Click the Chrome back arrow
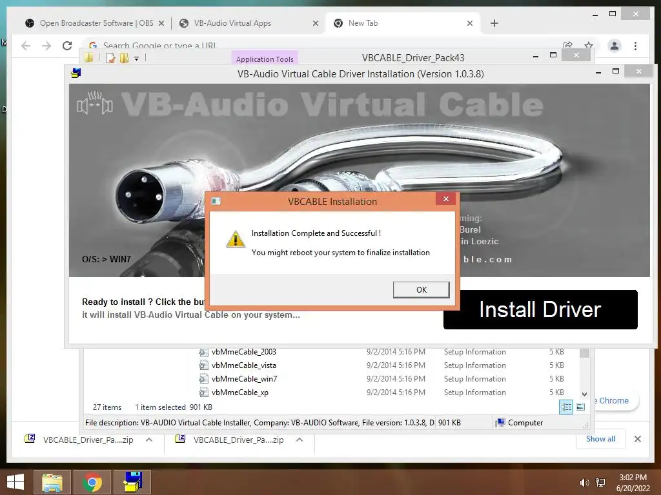This screenshot has height=495, width=661. pos(26,46)
